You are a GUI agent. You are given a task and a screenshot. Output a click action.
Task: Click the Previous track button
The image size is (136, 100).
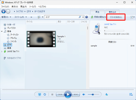pos(60,95)
